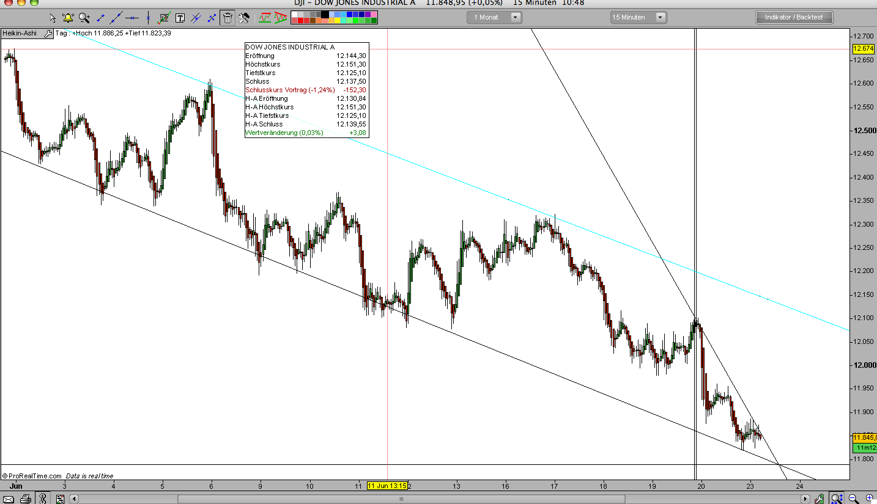Click 'Schlusskurs Vortrag (-1,24%)' text

point(290,90)
